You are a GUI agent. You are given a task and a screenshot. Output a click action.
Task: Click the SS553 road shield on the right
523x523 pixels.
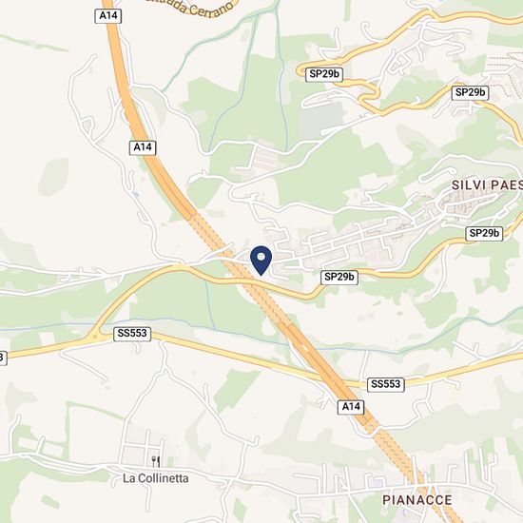tap(385, 384)
